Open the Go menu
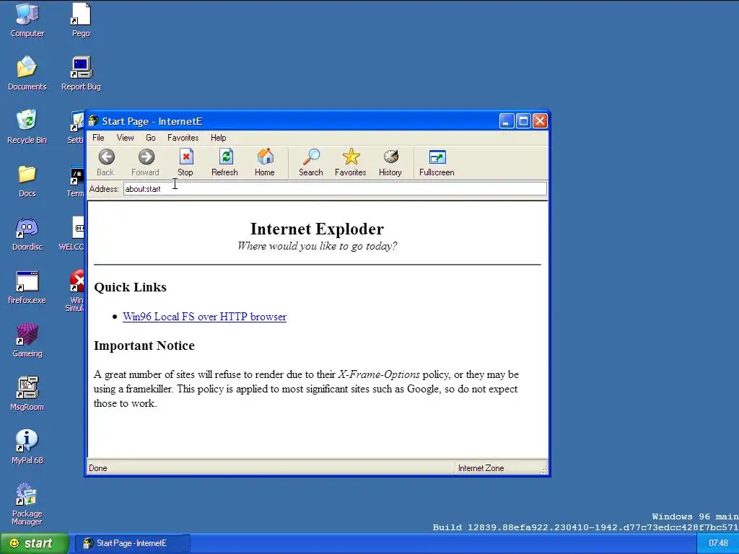The height and width of the screenshot is (554, 739). (151, 138)
